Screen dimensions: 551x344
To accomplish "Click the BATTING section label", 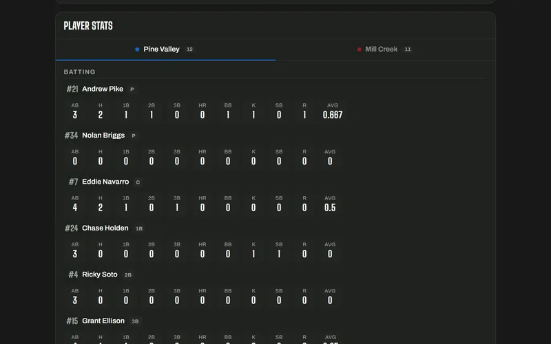I will tap(79, 72).
